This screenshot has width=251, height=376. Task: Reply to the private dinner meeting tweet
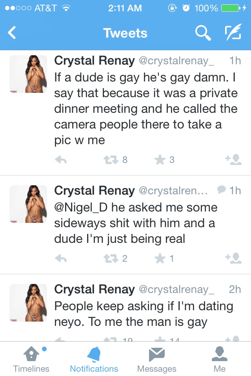(x=60, y=160)
